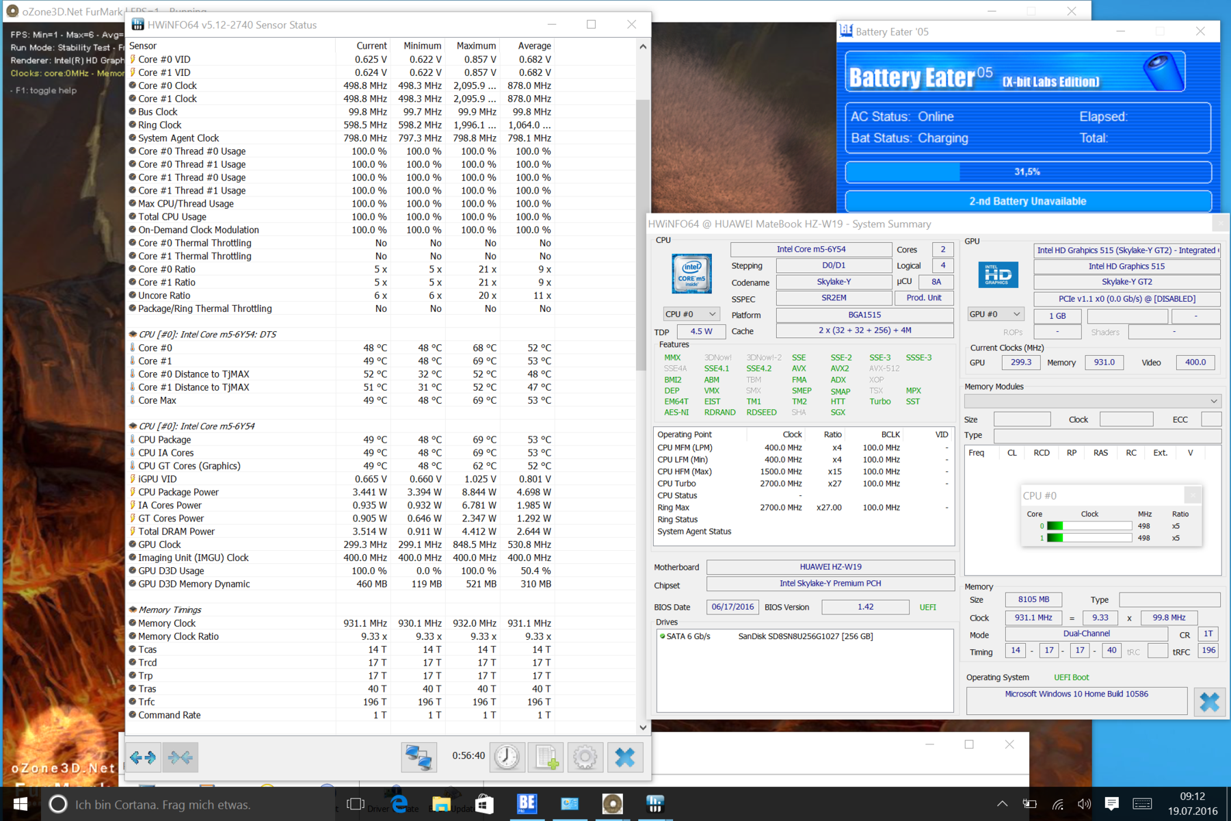Viewport: 1231px width, 821px height.
Task: Select the Command Rate sensor row
Action: coord(341,715)
